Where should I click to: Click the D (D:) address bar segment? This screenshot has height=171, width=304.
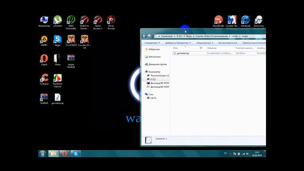tap(179, 36)
